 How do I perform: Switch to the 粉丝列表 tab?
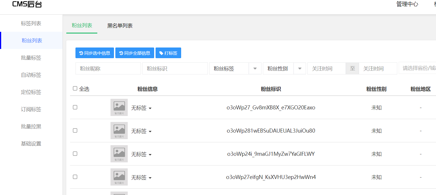coord(82,25)
